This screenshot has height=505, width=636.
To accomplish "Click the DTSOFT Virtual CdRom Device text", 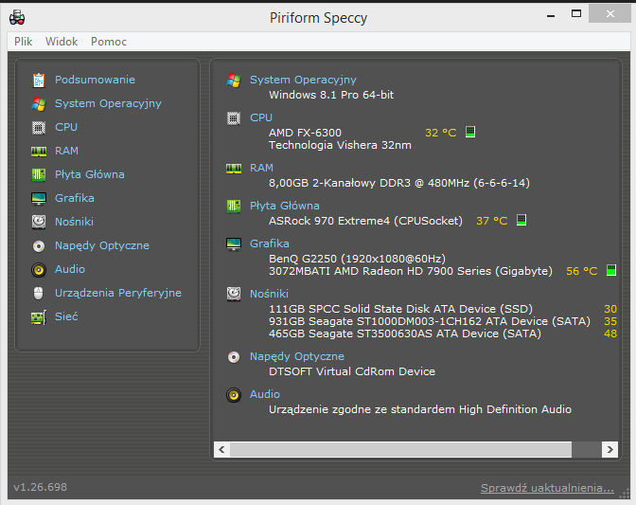I will tap(352, 371).
